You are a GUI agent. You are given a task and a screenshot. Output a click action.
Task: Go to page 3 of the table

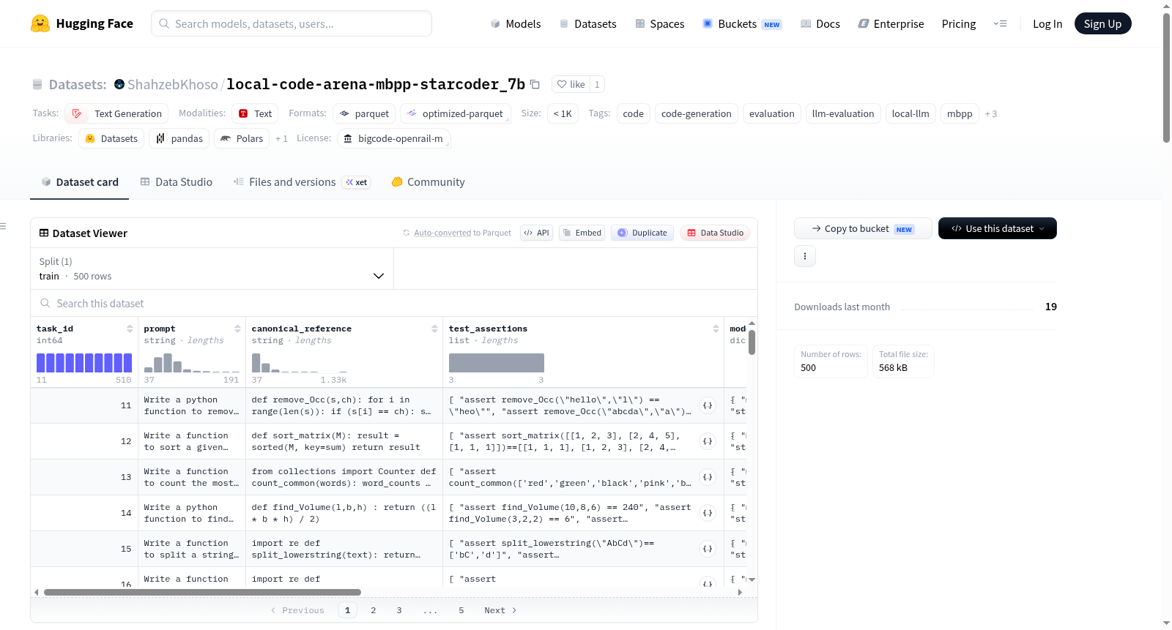coord(399,610)
